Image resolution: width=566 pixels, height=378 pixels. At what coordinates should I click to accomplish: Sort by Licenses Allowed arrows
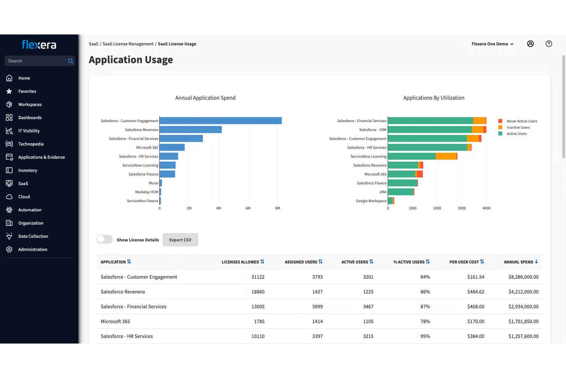262,262
